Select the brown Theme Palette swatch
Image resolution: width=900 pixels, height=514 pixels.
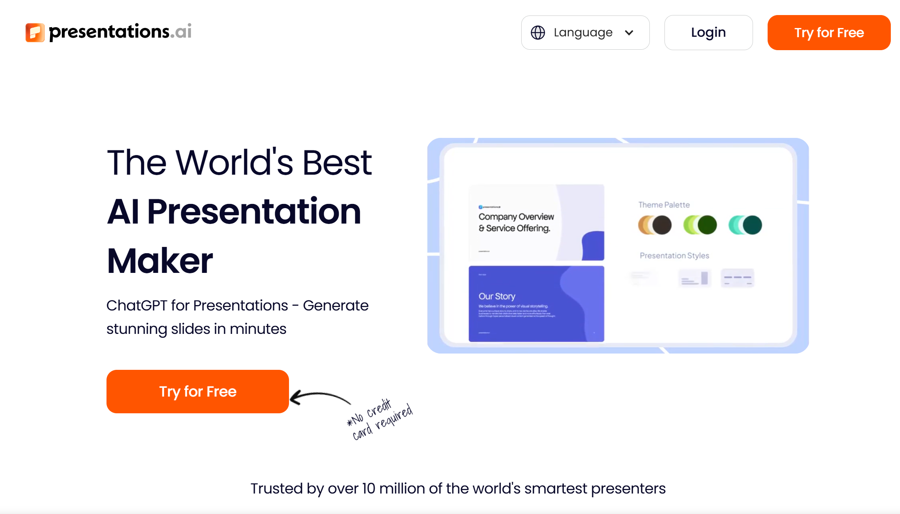[x=654, y=224]
